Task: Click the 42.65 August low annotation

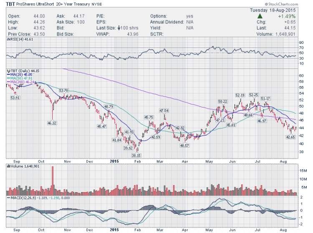Action: [290, 137]
